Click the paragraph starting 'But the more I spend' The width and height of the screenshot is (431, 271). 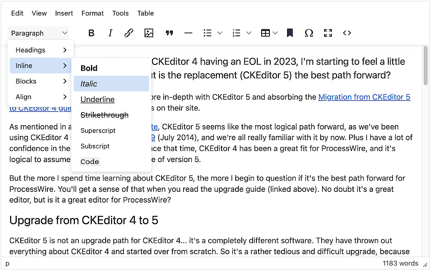tap(207, 189)
